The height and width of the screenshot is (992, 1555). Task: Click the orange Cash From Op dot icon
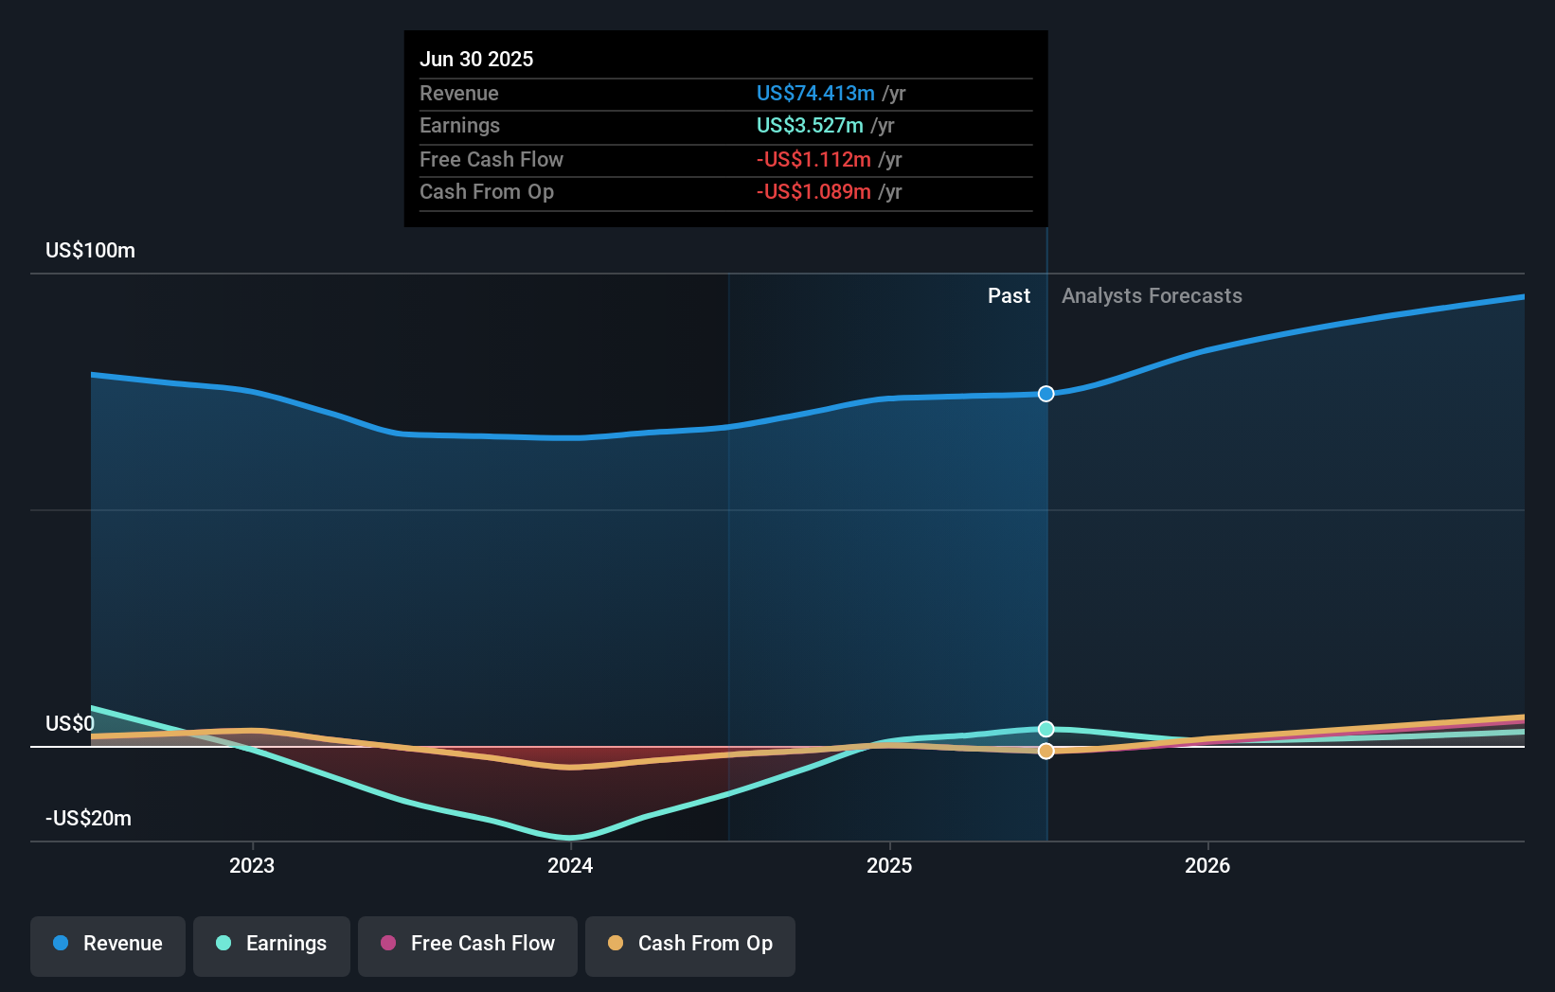pos(617,944)
